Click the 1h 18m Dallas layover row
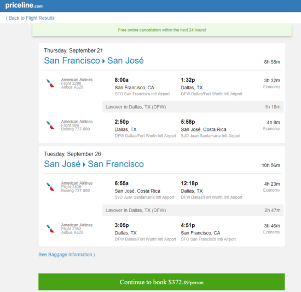Screen dimensions: 301x292 [193, 107]
